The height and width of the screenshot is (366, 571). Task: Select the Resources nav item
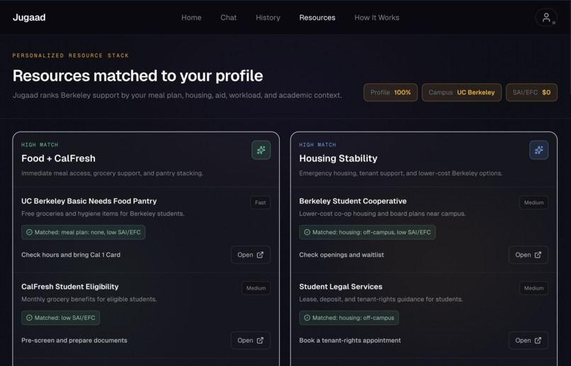pos(317,18)
